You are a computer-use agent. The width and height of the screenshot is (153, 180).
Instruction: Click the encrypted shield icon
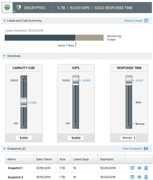click(x=19, y=8)
